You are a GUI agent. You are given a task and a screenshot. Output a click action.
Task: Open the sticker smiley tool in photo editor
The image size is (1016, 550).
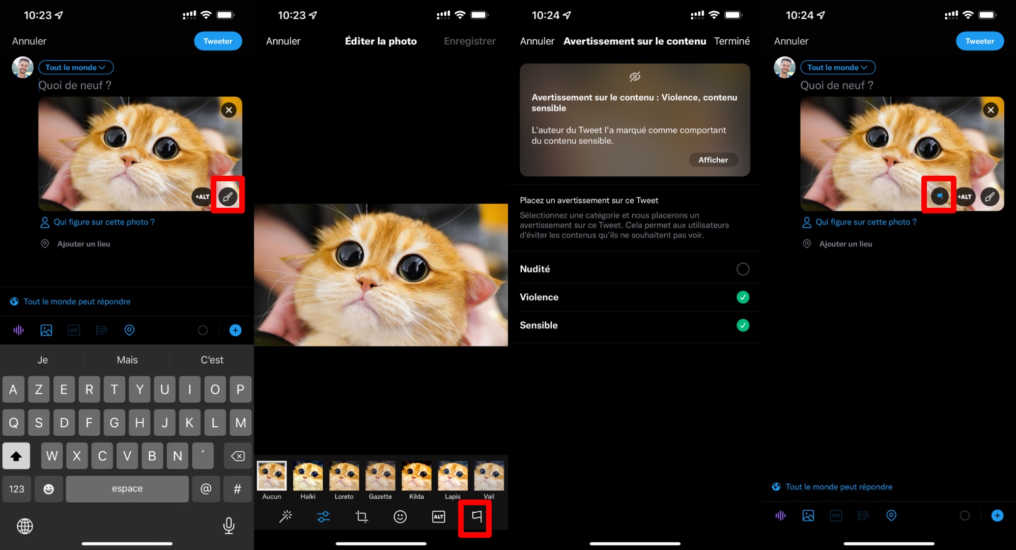(400, 516)
